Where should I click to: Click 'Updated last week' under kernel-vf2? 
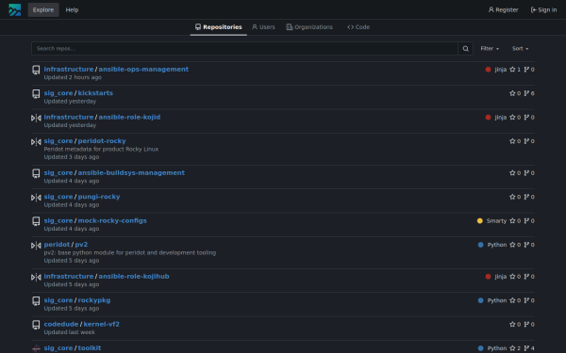point(69,332)
